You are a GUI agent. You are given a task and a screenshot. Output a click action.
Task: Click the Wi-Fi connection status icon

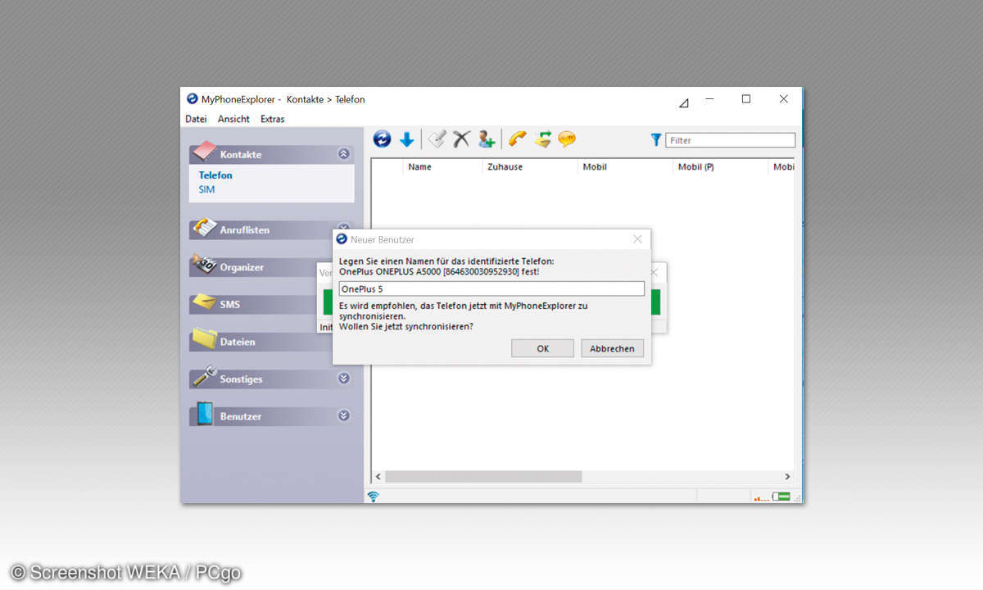(x=374, y=496)
